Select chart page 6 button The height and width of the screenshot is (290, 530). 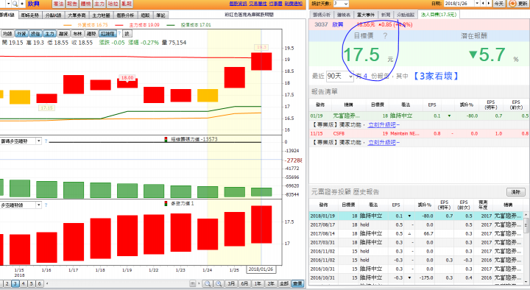pos(40,283)
